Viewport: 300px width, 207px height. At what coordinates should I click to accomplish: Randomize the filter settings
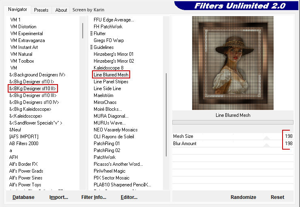(243, 197)
